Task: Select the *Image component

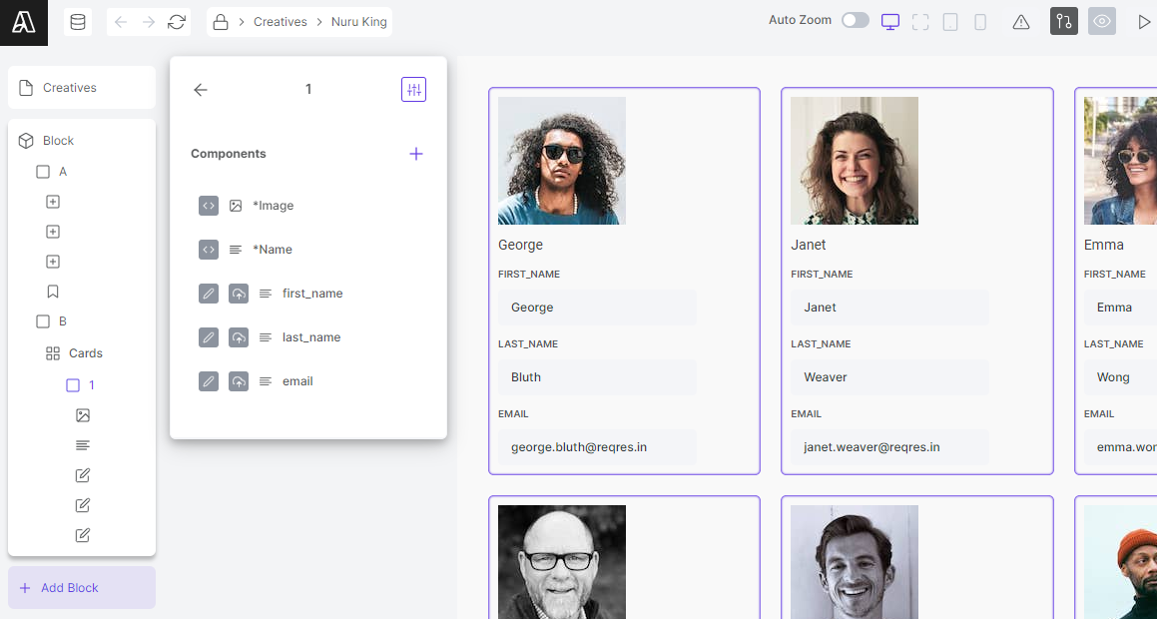Action: (273, 206)
